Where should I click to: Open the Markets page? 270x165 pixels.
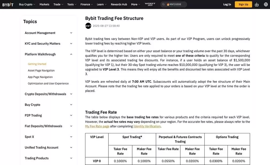pos(44,4)
